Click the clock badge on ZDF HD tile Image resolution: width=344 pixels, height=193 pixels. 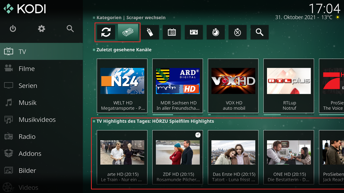[198, 135]
